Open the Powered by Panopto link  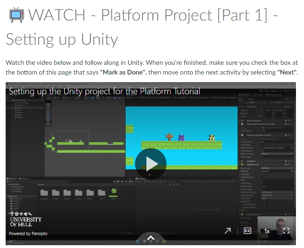(x=28, y=234)
